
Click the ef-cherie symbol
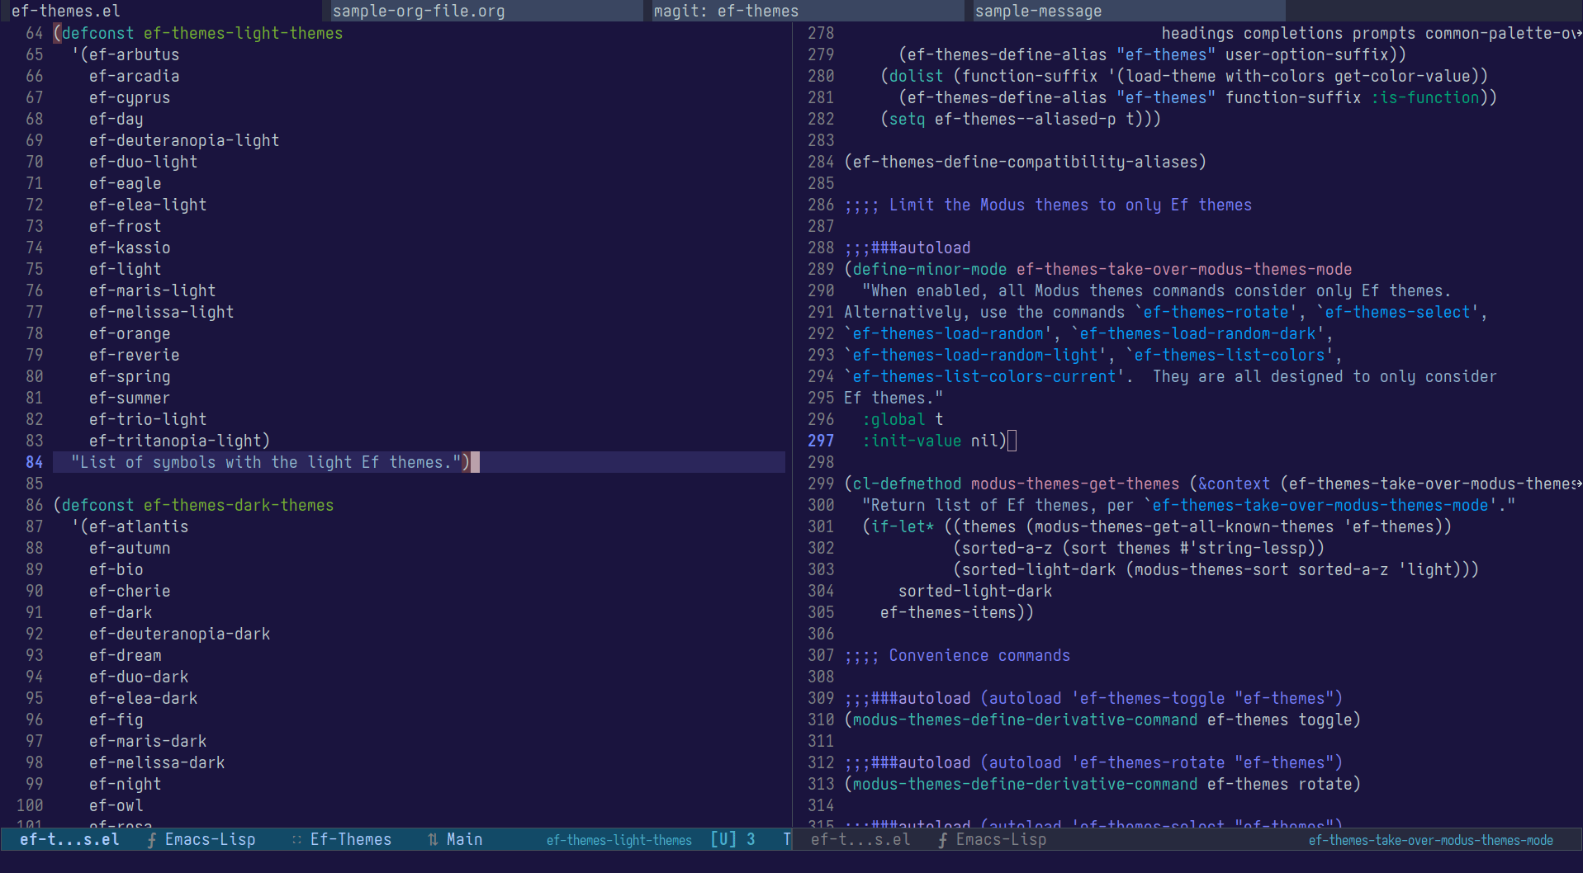(x=130, y=591)
